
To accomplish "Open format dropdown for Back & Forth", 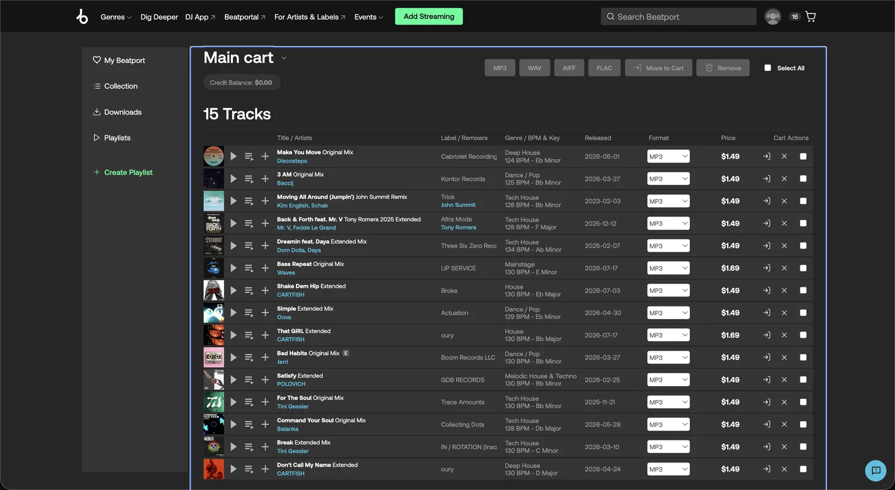I will [x=668, y=223].
